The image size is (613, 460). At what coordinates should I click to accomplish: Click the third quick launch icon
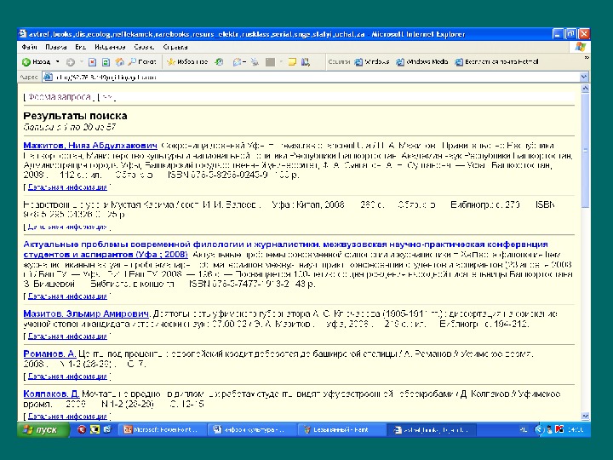pyautogui.click(x=107, y=429)
